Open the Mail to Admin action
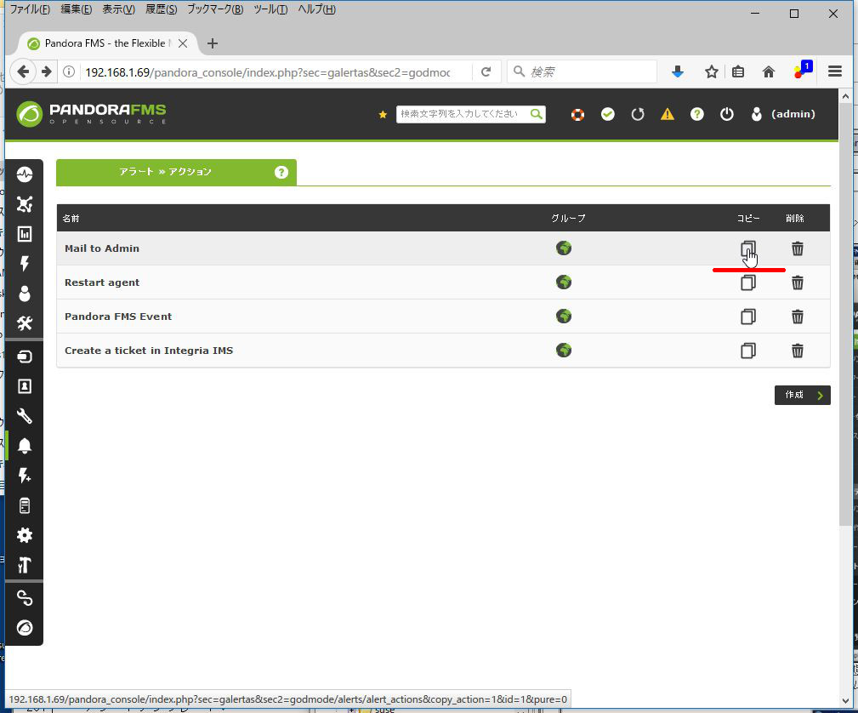This screenshot has height=713, width=858. tap(102, 248)
